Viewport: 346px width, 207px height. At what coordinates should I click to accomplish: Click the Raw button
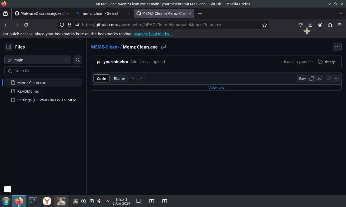point(302,78)
